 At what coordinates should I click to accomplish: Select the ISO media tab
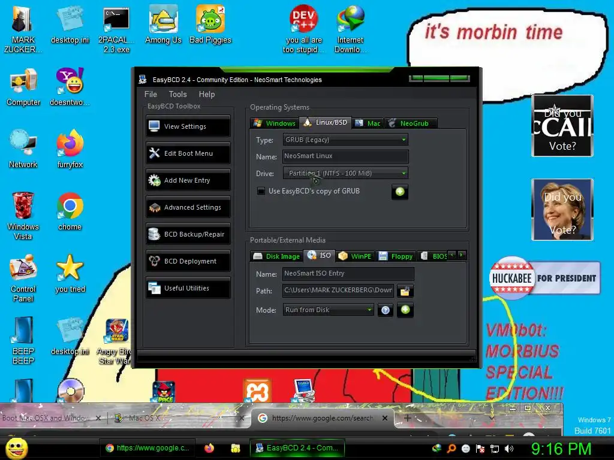coord(319,255)
